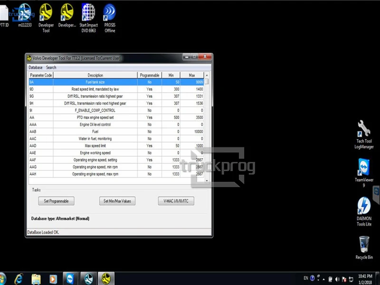Launch PROSIS Offline desktop icon
The height and width of the screenshot is (285, 380).
110,18
